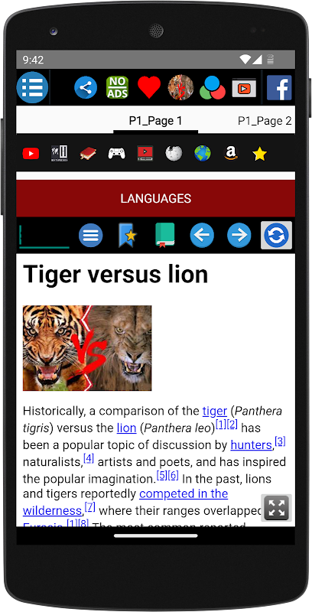The width and height of the screenshot is (312, 612).
Task: Tap the blue share icon
Action: [x=86, y=87]
